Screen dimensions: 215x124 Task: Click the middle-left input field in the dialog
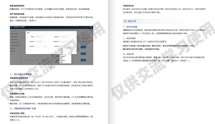(40, 41)
